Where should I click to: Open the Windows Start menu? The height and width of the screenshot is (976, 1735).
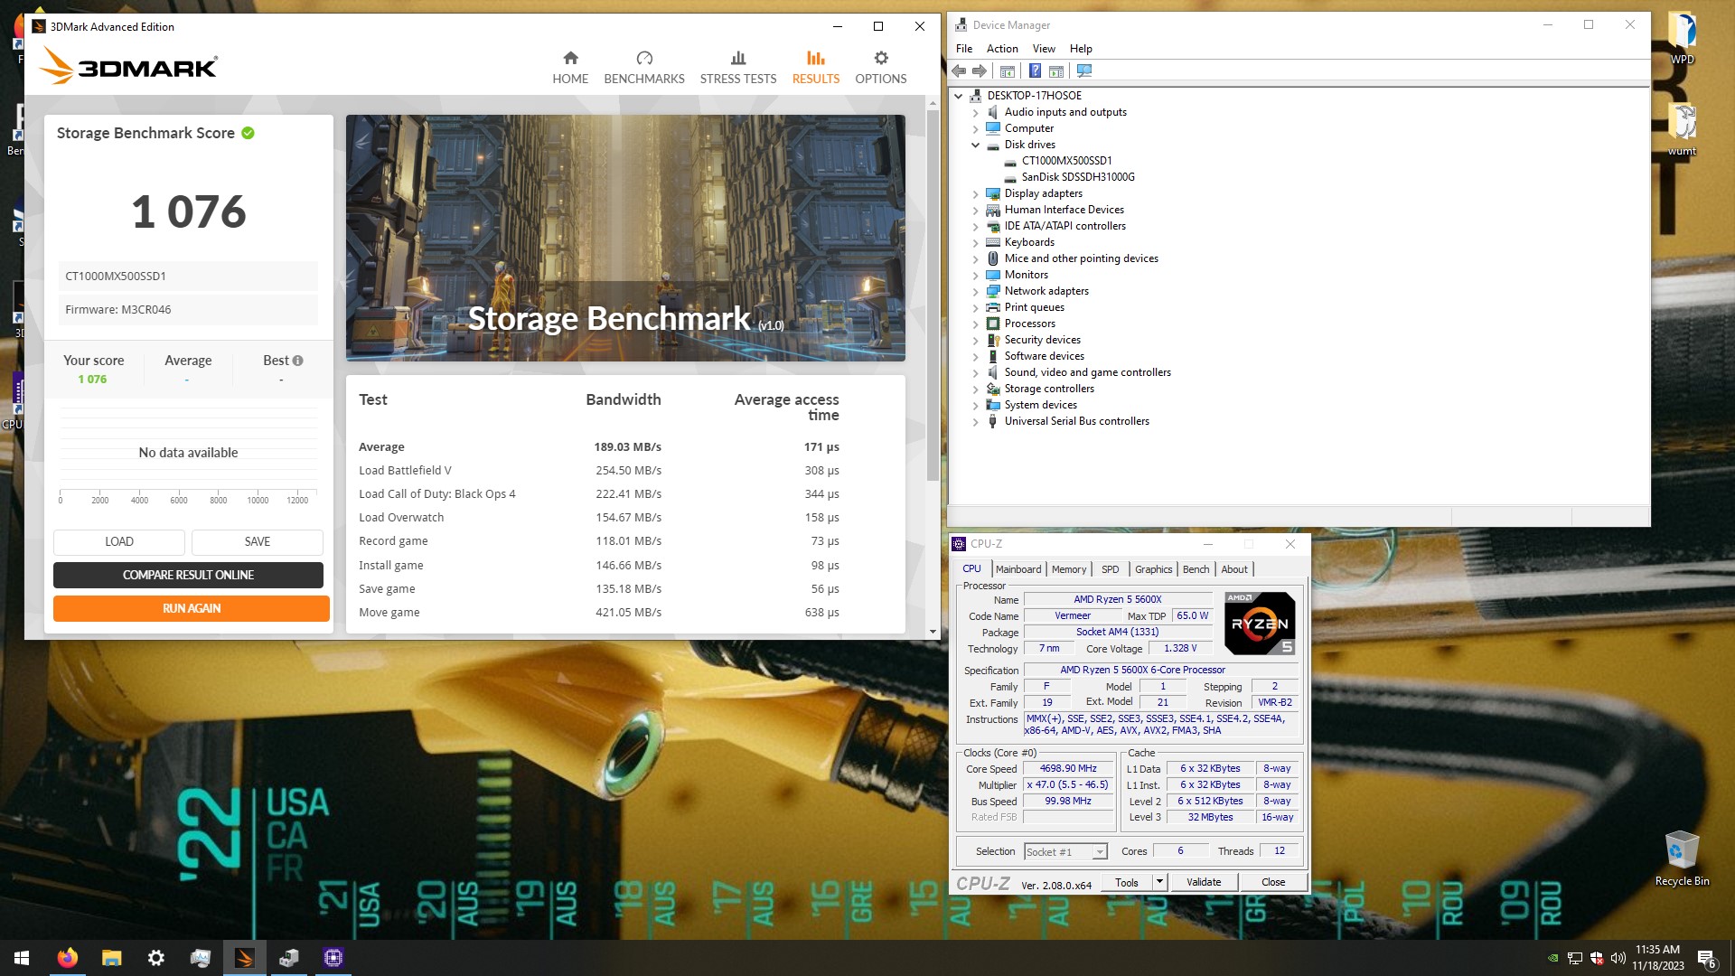click(x=22, y=958)
